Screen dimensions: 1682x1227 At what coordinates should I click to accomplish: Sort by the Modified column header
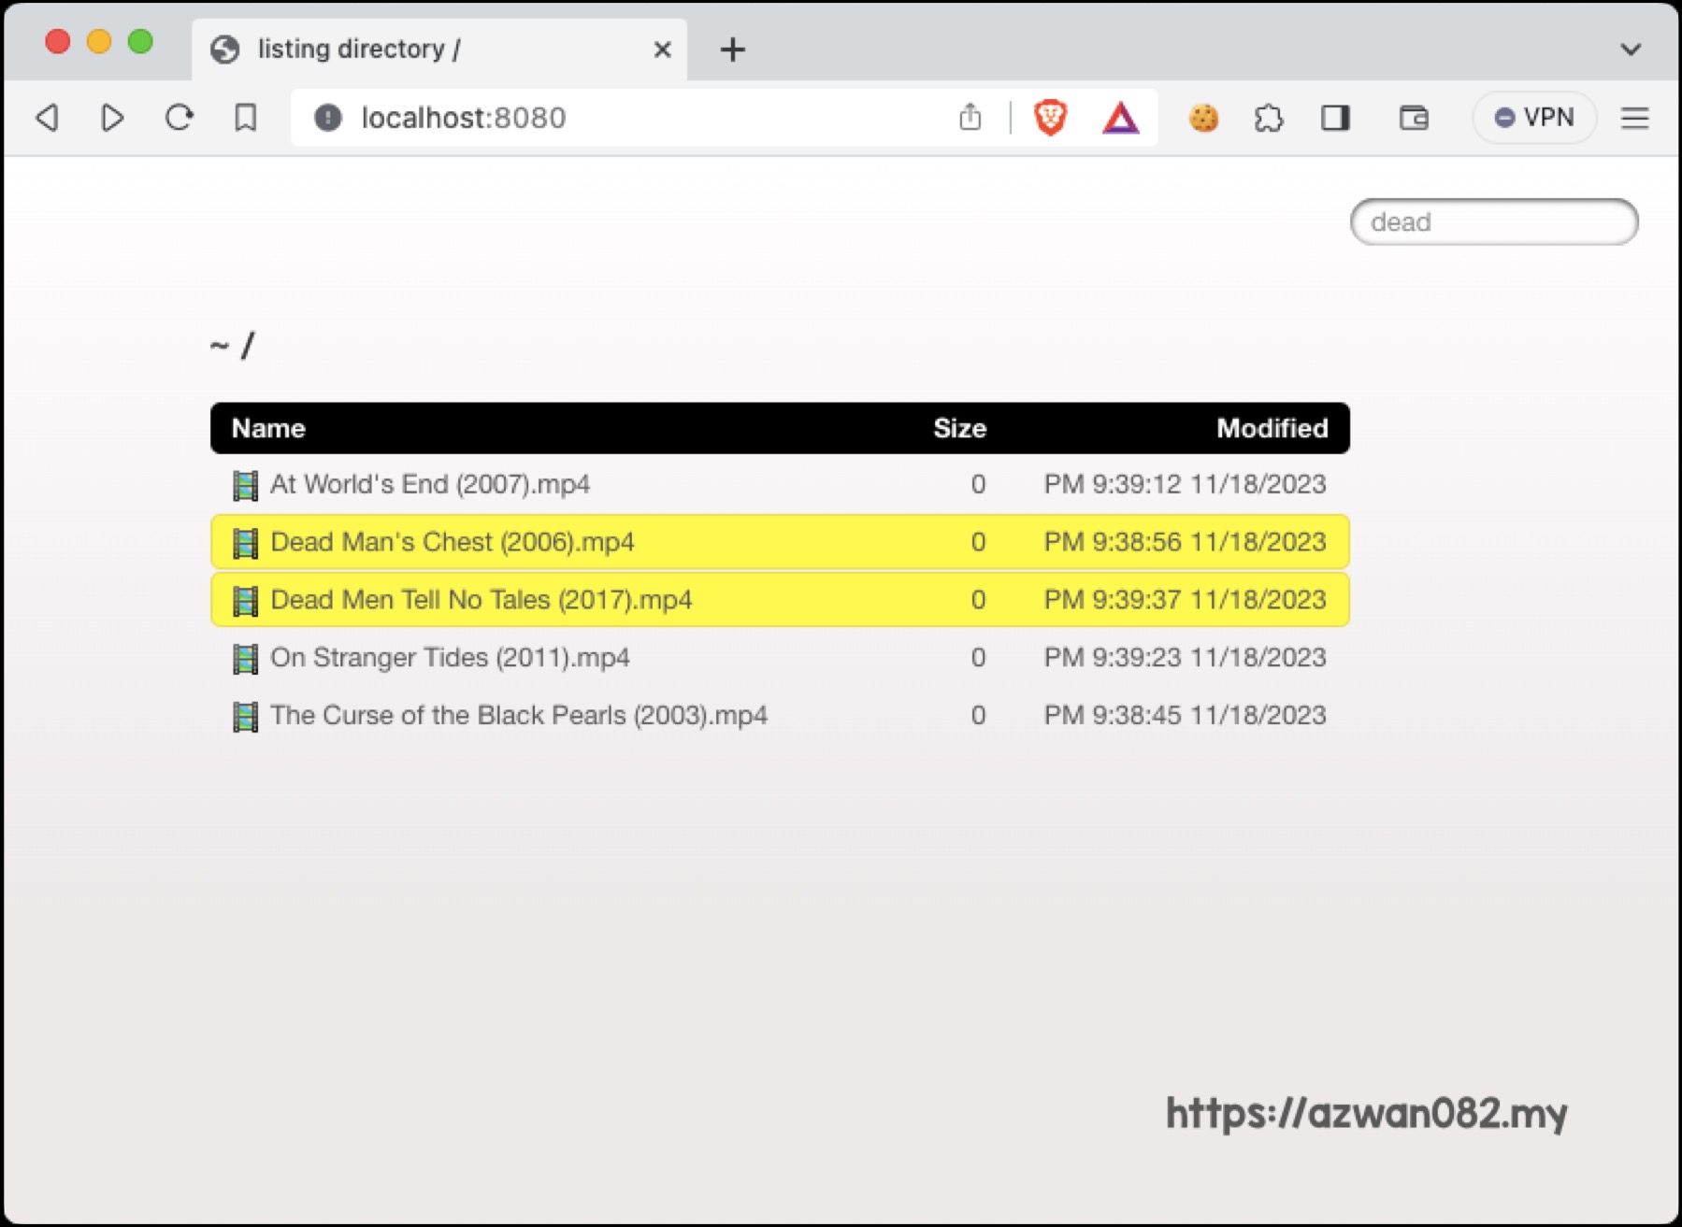pyautogui.click(x=1272, y=428)
